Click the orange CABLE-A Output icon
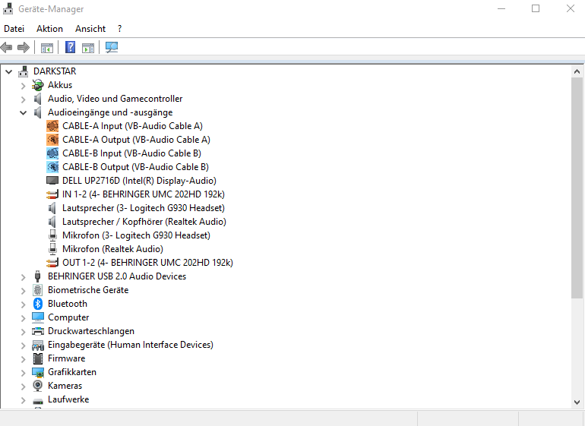The image size is (585, 426). click(x=52, y=140)
